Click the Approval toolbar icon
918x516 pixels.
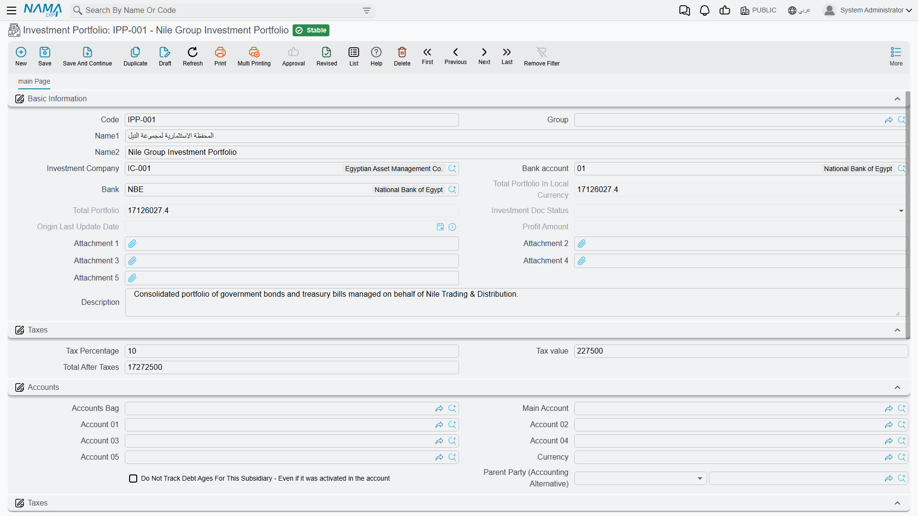tap(294, 56)
